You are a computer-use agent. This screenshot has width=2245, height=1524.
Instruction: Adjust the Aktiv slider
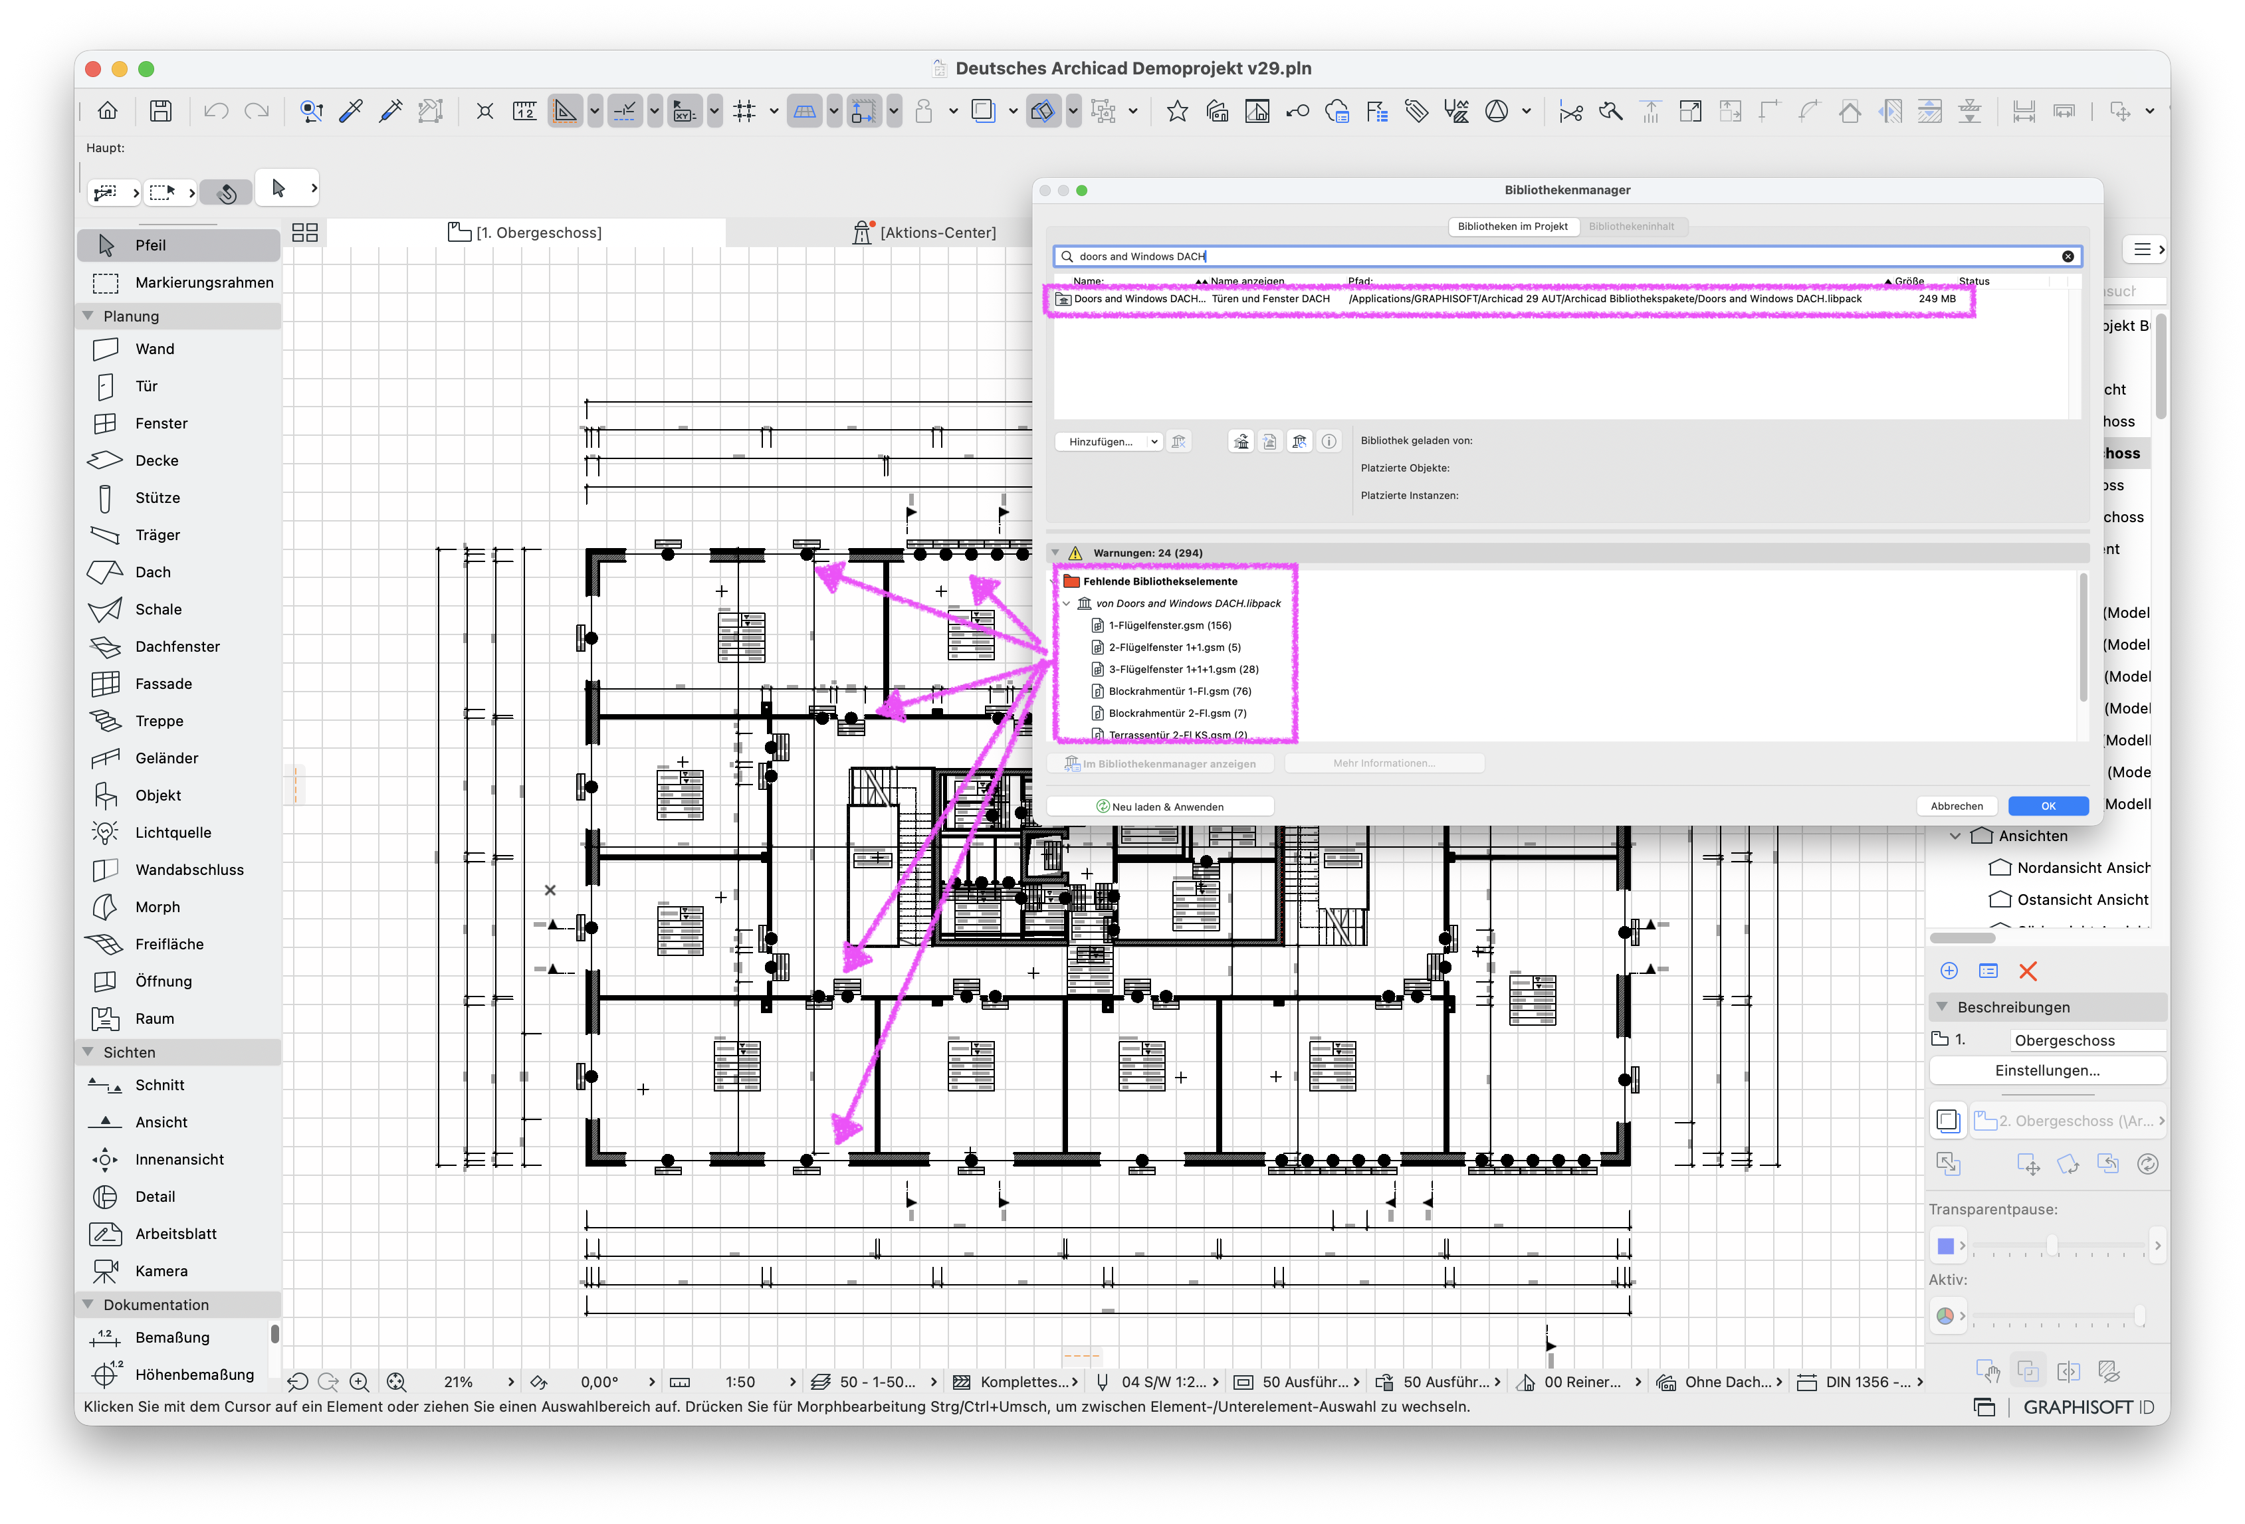tap(2139, 1315)
